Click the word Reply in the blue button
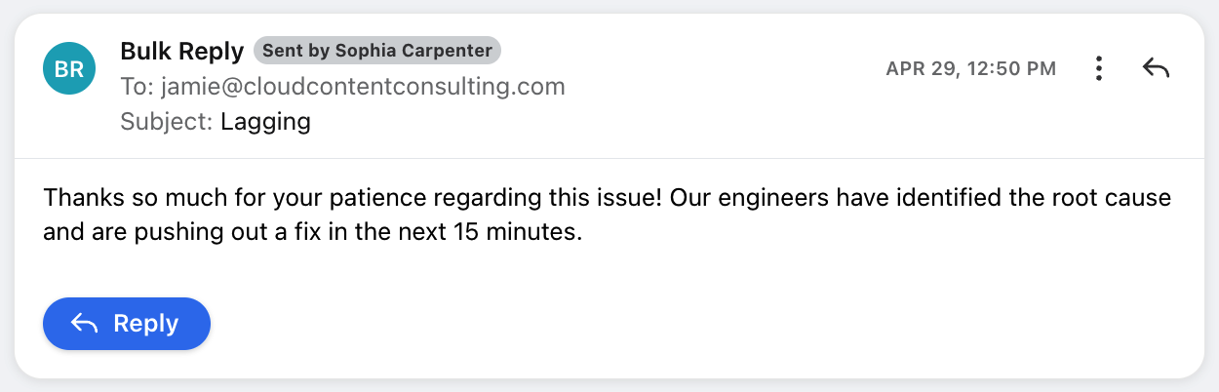 tap(146, 324)
